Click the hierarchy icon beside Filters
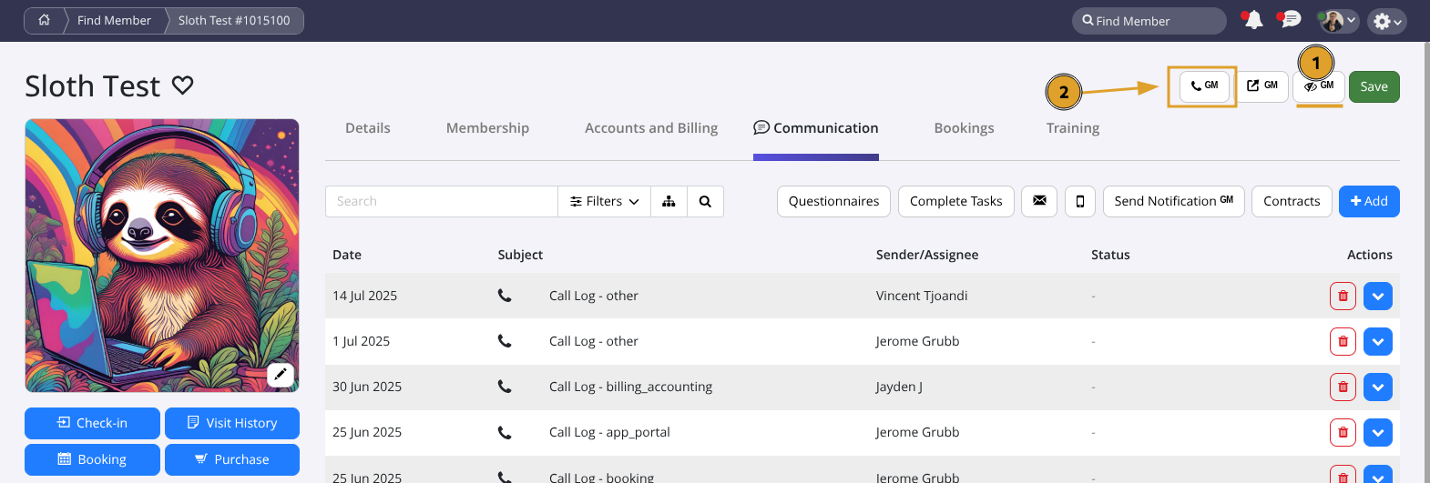Screen dimensions: 1430x483 (x=669, y=201)
